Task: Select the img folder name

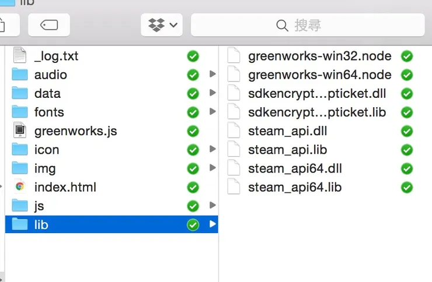Action: tap(45, 168)
